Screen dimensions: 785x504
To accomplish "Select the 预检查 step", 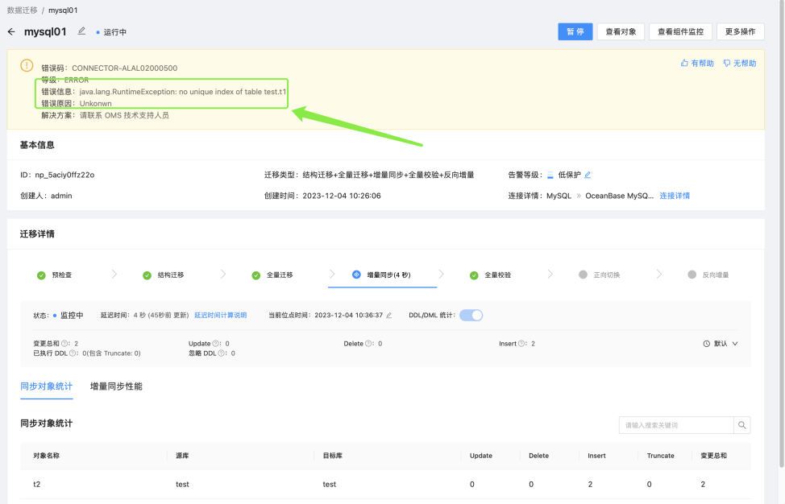I will (55, 275).
